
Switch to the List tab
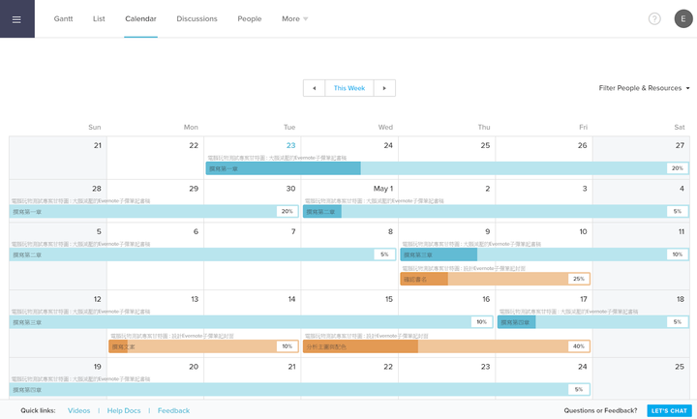coord(99,18)
